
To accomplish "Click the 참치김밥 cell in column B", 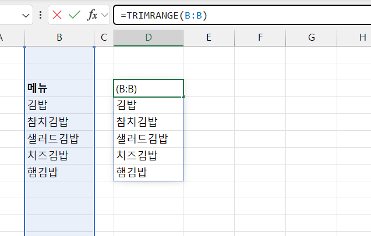I will pos(59,122).
